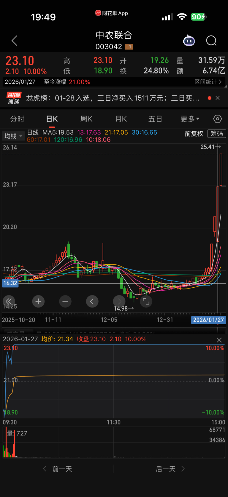The image size is (228, 497).
Task: Read the 龙虎榜 01-28 news headline
Action: click(x=113, y=98)
